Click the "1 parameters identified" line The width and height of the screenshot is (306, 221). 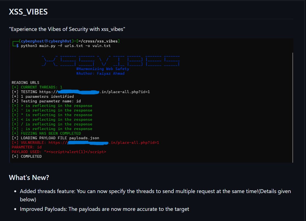point(43,96)
